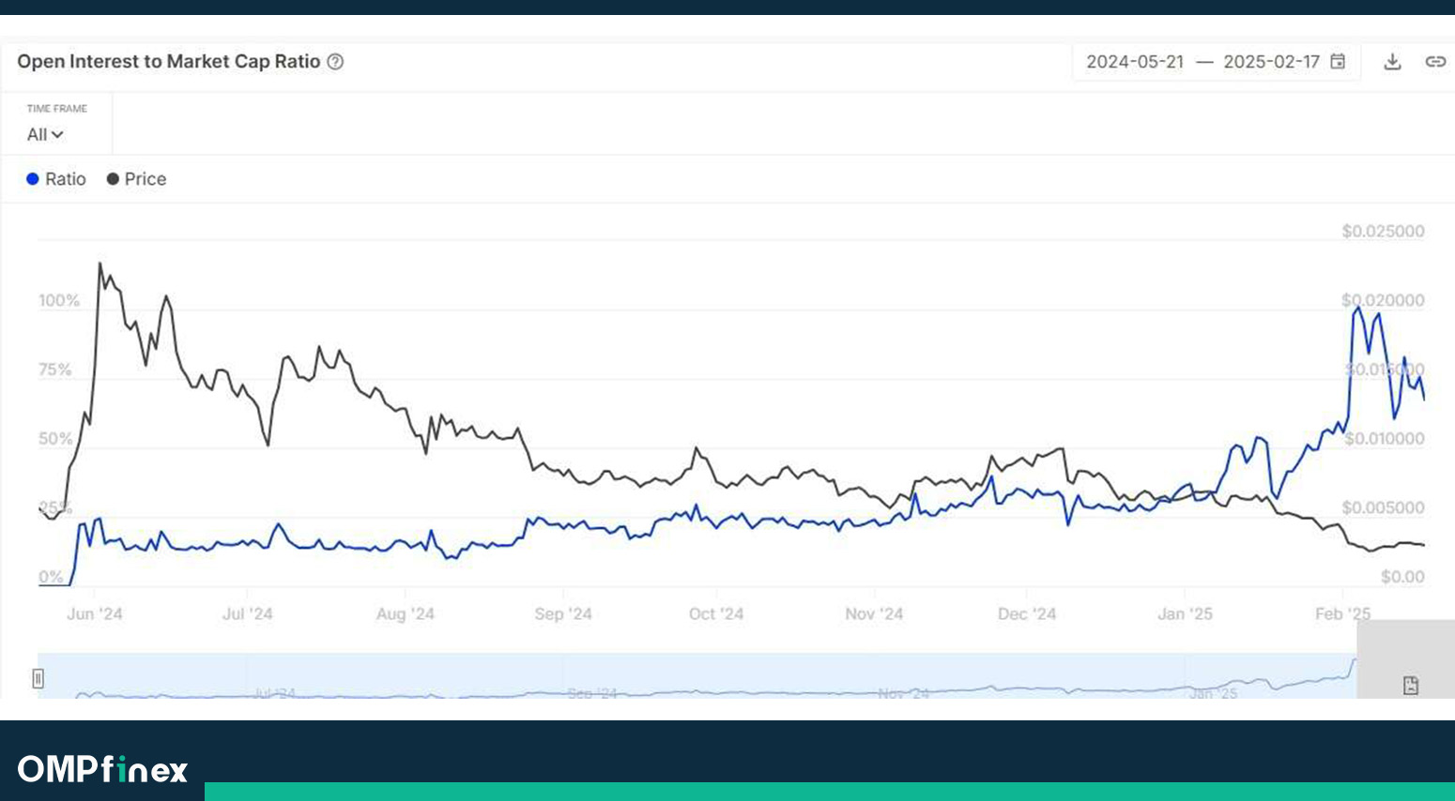The image size is (1455, 801).
Task: Click the Open Interest to Market Cap Ratio title
Action: [169, 62]
